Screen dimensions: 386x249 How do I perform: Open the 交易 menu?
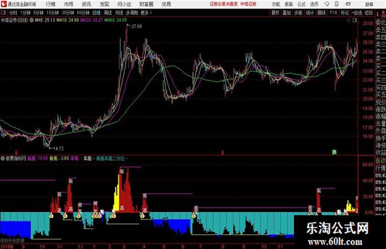pyautogui.click(x=166, y=4)
